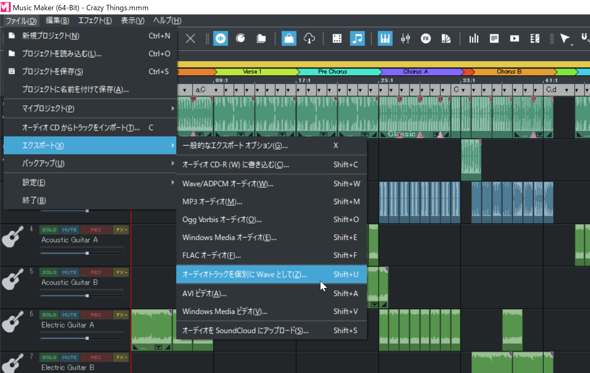Click the film strip video icon

point(337,39)
